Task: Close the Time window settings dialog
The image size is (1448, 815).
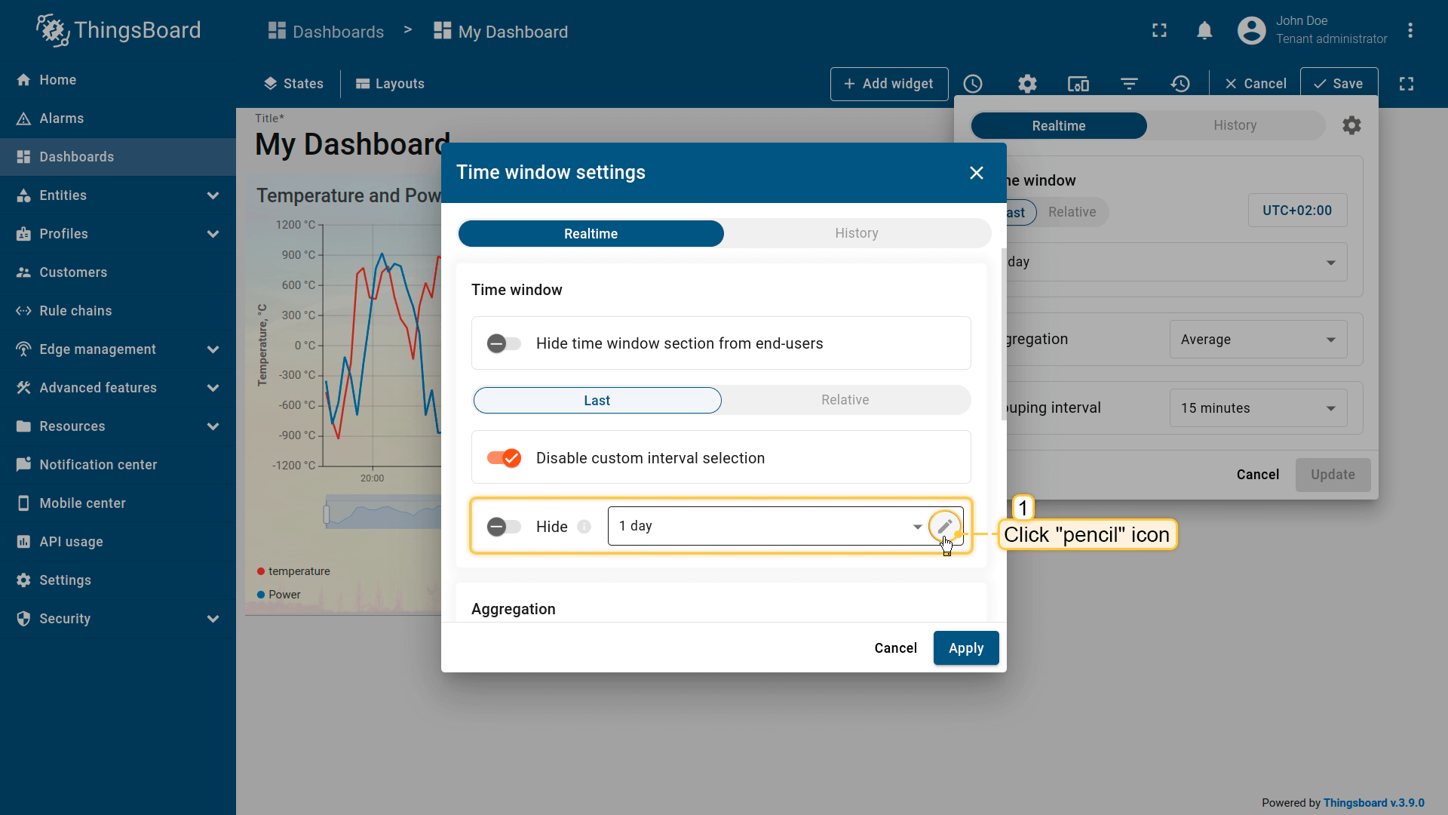Action: 977,173
